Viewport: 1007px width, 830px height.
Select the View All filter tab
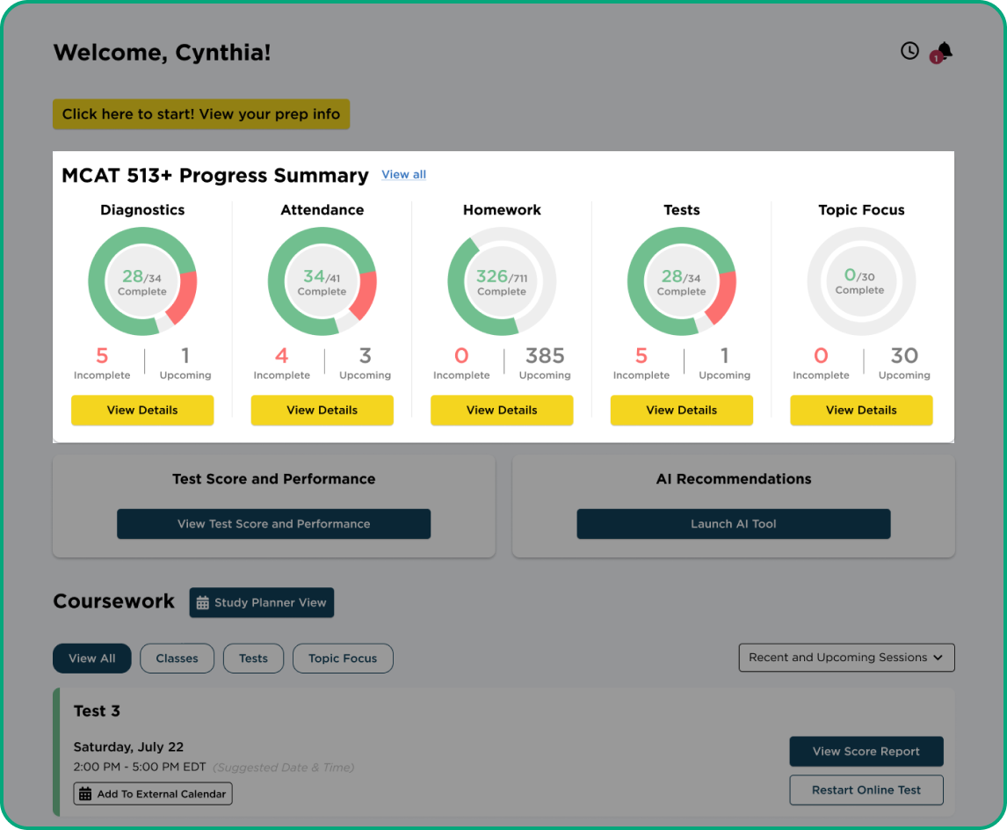click(92, 659)
